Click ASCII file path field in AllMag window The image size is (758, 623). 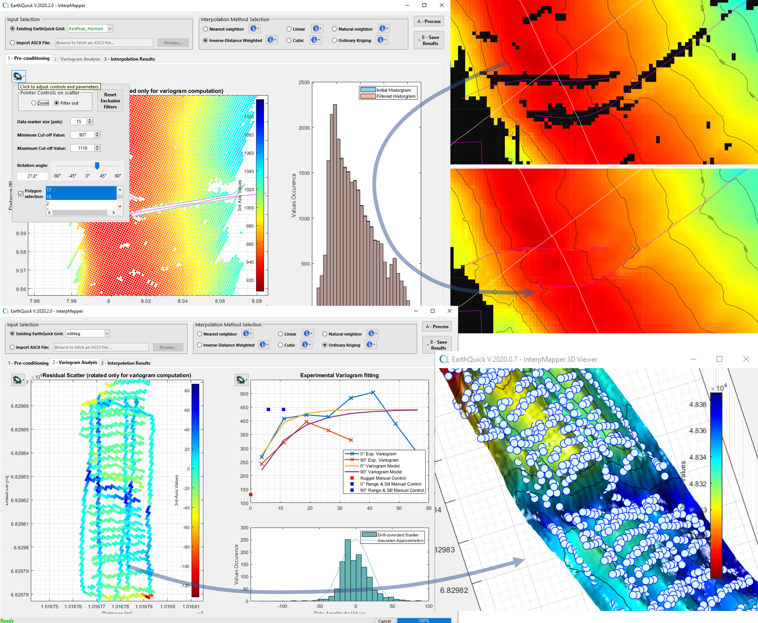click(x=101, y=347)
